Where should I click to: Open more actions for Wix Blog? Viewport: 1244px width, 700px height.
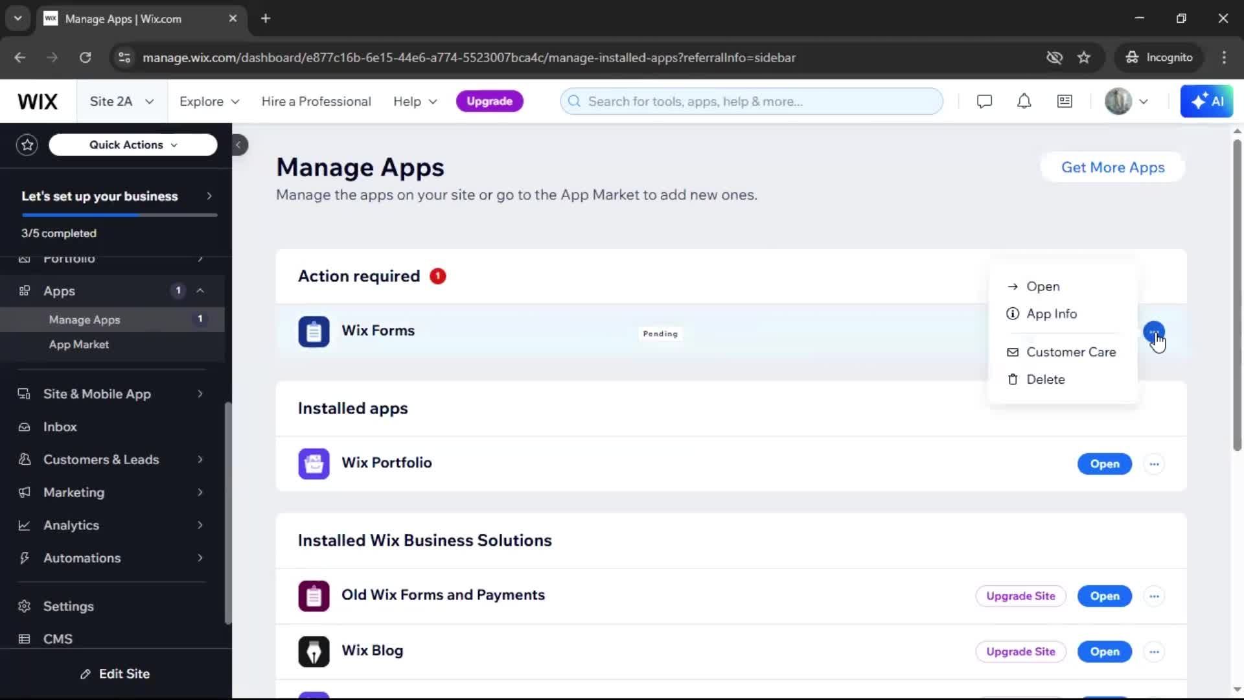1154,652
